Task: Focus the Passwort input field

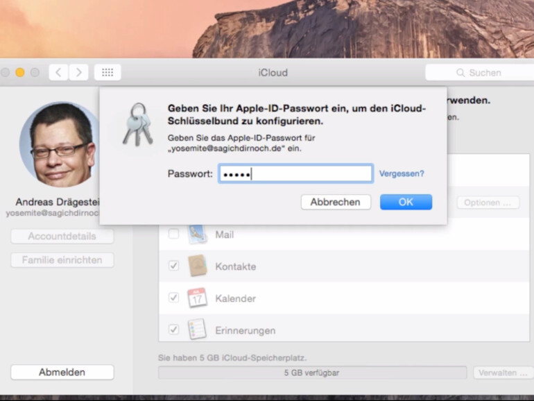Action: (295, 173)
